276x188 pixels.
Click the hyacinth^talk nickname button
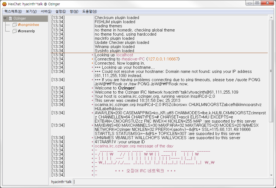(62, 182)
